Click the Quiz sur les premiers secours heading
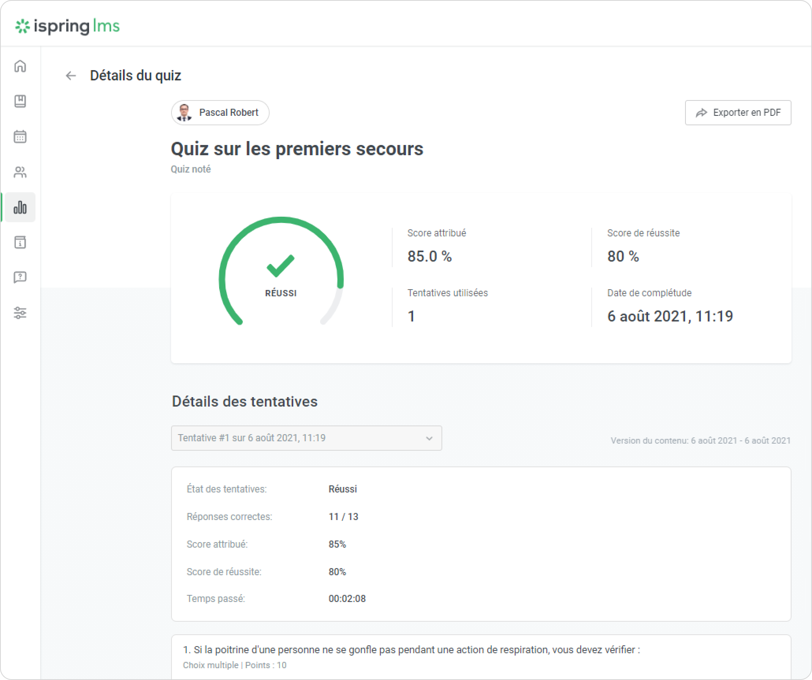This screenshot has height=680, width=812. (x=297, y=149)
